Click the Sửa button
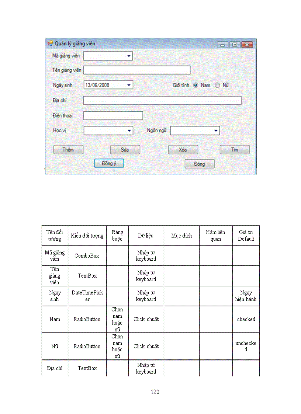Viewport: 301px width, 414px height. coord(125,150)
